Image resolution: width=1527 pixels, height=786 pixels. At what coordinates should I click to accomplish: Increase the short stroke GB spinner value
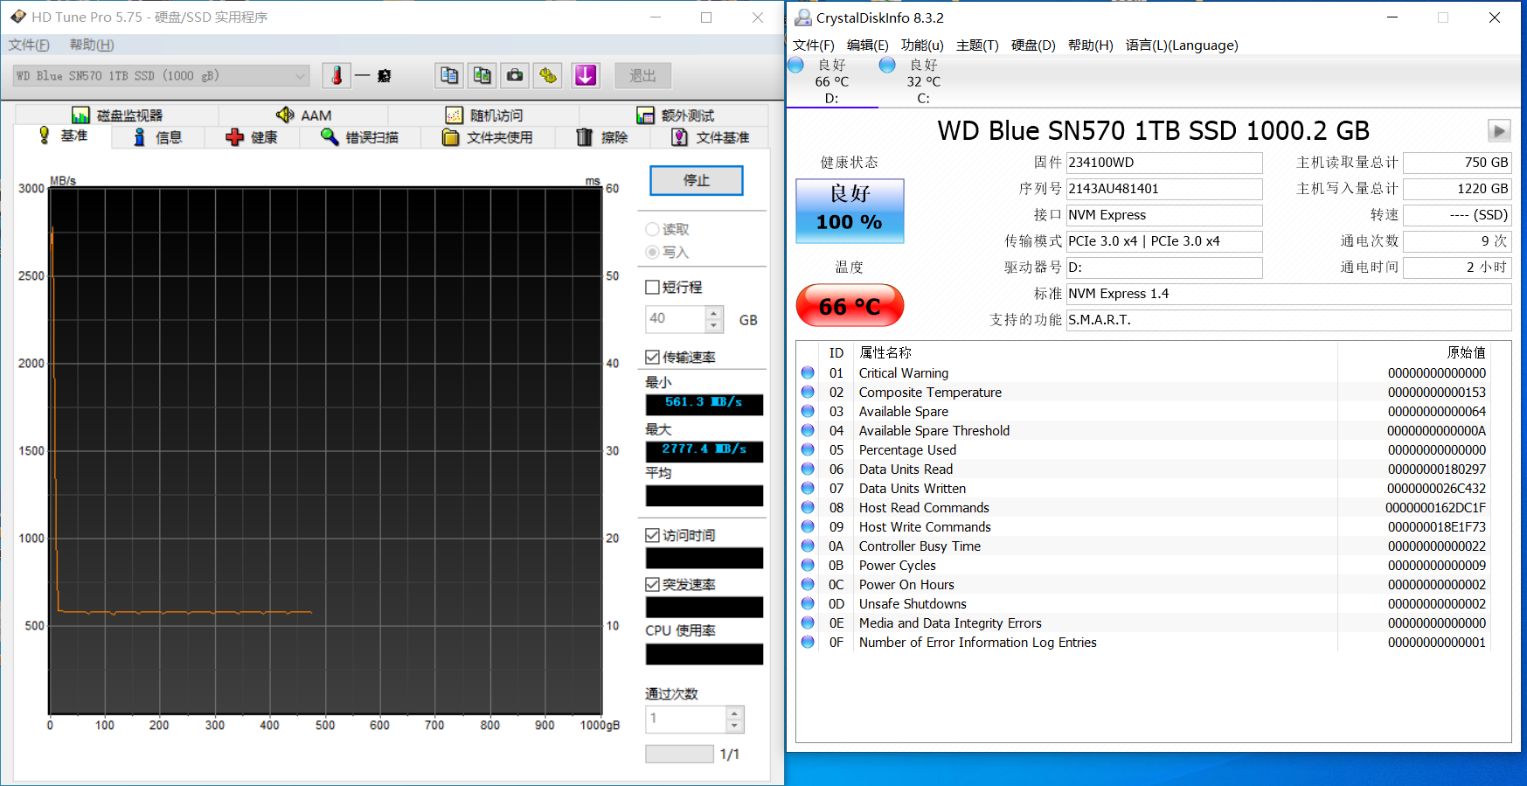[x=714, y=313]
